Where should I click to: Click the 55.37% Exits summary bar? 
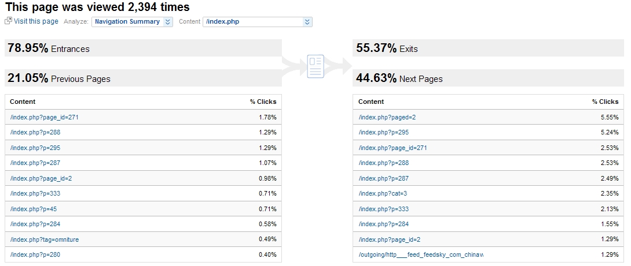coord(488,48)
